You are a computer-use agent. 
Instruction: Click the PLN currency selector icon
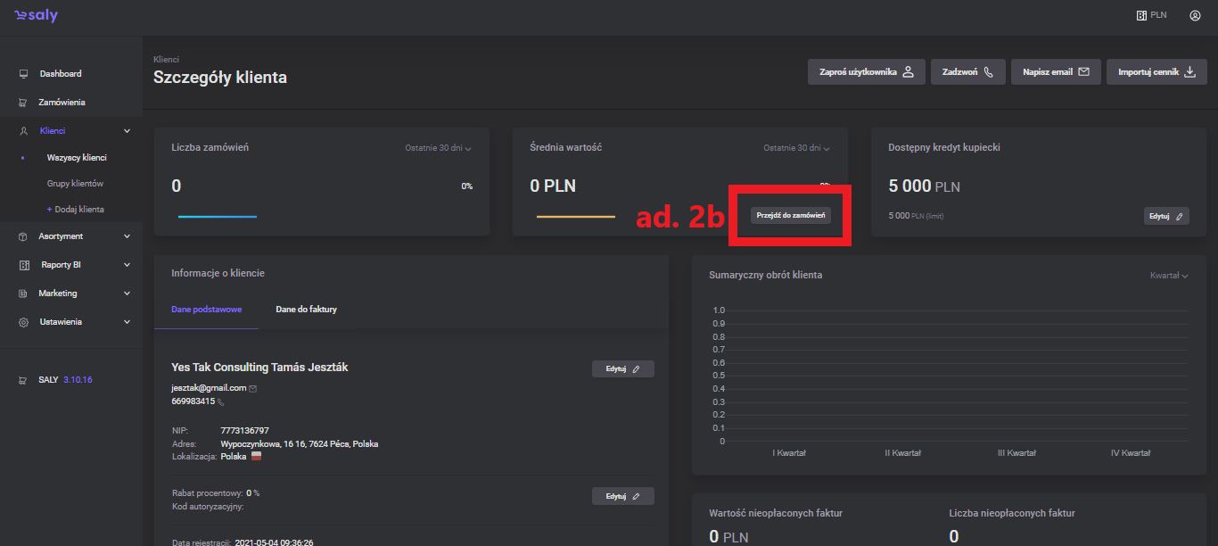(1141, 16)
